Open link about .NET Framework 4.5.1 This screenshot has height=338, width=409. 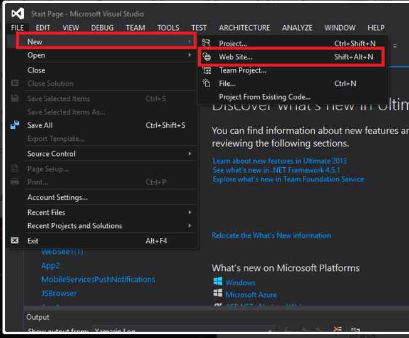tap(276, 170)
